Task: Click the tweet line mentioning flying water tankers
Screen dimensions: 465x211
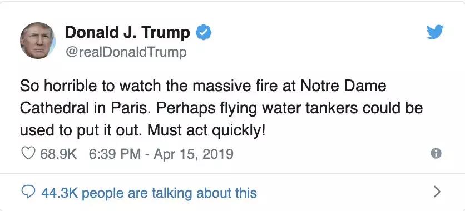Action: [221, 109]
